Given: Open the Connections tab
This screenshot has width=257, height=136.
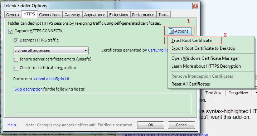Looking at the screenshot, I should pyautogui.click(x=50, y=15).
